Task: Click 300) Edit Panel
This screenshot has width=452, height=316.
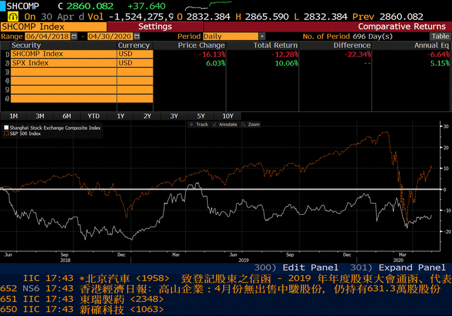Action: pos(296,268)
